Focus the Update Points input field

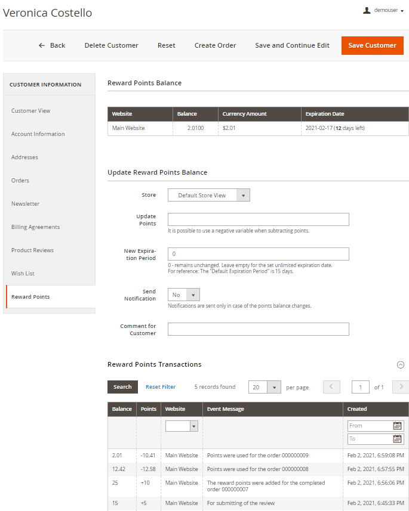pyautogui.click(x=258, y=219)
